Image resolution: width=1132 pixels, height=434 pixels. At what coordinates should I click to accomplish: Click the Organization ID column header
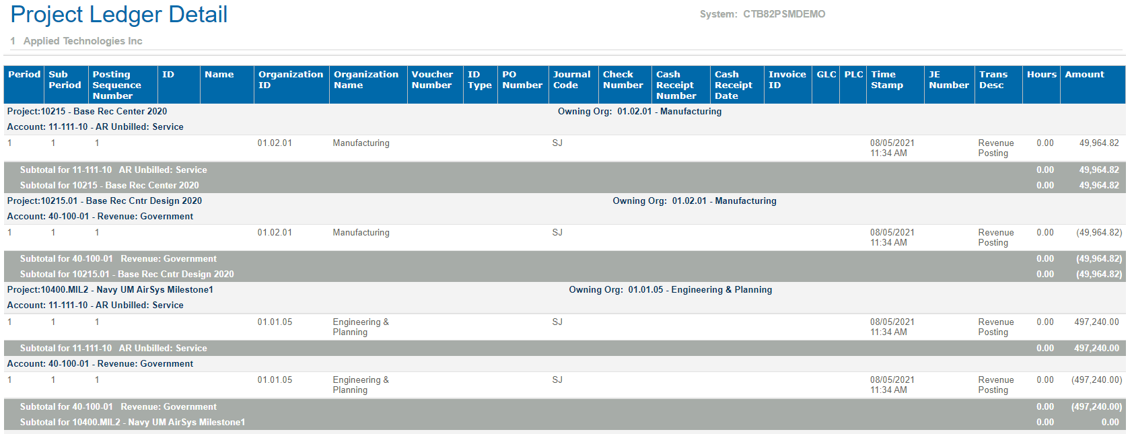coord(290,79)
